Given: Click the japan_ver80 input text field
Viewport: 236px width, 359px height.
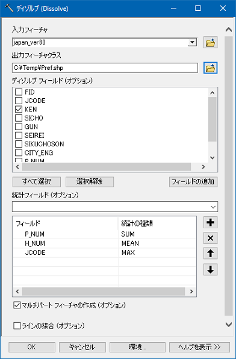Looking at the screenshot, I should pyautogui.click(x=100, y=42).
